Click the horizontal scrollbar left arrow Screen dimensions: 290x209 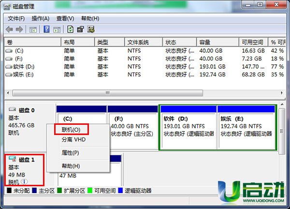click(8, 93)
